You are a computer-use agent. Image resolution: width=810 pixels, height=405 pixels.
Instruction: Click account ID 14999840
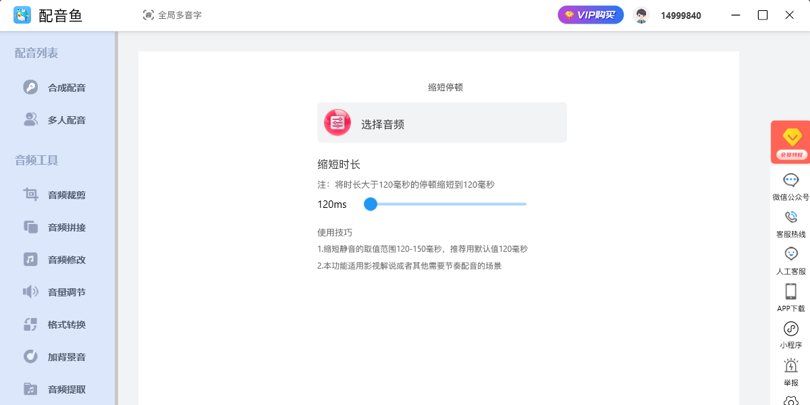tap(680, 16)
